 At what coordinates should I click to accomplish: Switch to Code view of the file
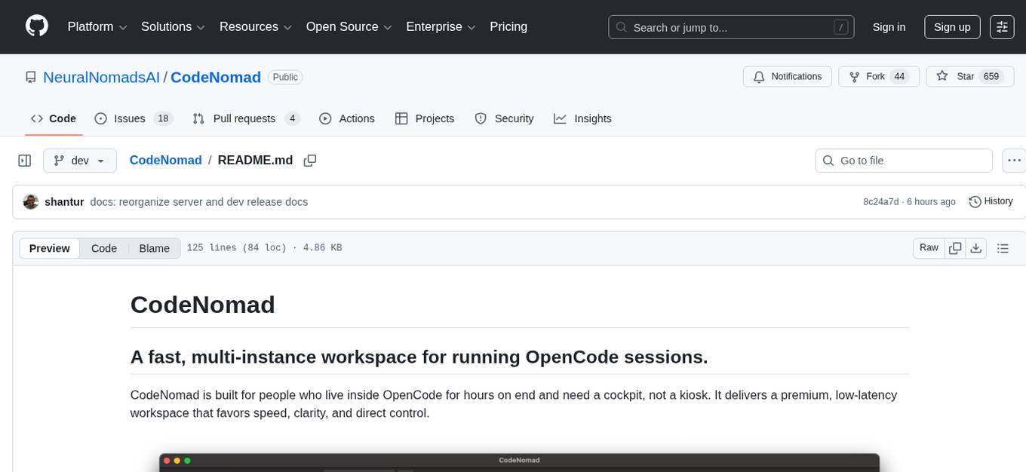(x=104, y=248)
